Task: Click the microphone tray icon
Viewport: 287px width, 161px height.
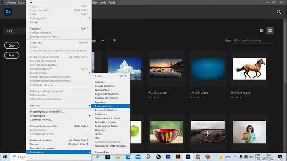Action: 241,157
